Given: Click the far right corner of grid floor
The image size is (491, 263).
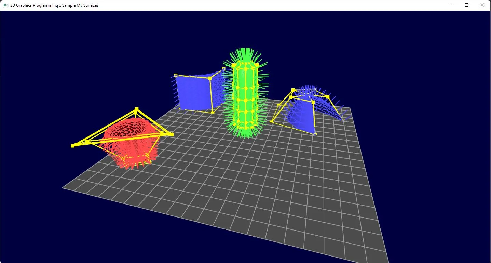Looking at the screenshot, I should pyautogui.click(x=350, y=108).
